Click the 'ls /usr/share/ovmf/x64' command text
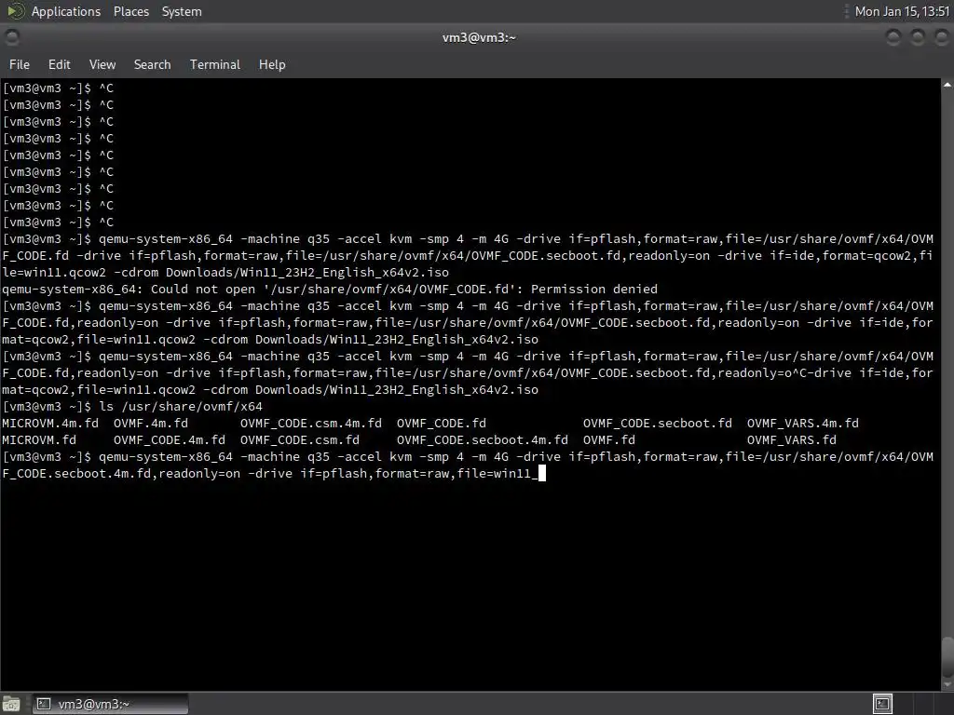The image size is (954, 715). pyautogui.click(x=181, y=406)
